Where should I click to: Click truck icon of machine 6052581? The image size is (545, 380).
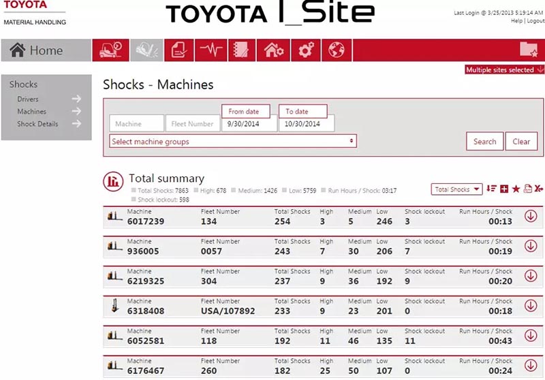(x=114, y=336)
